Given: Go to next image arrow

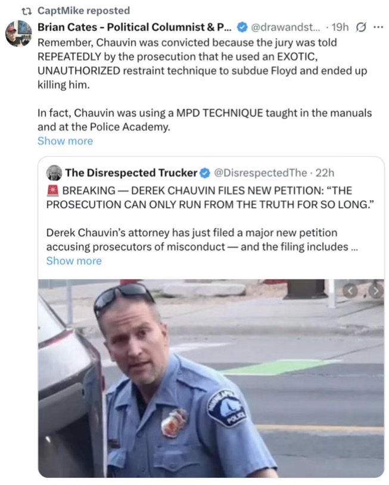Looking at the screenshot, I should (375, 291).
